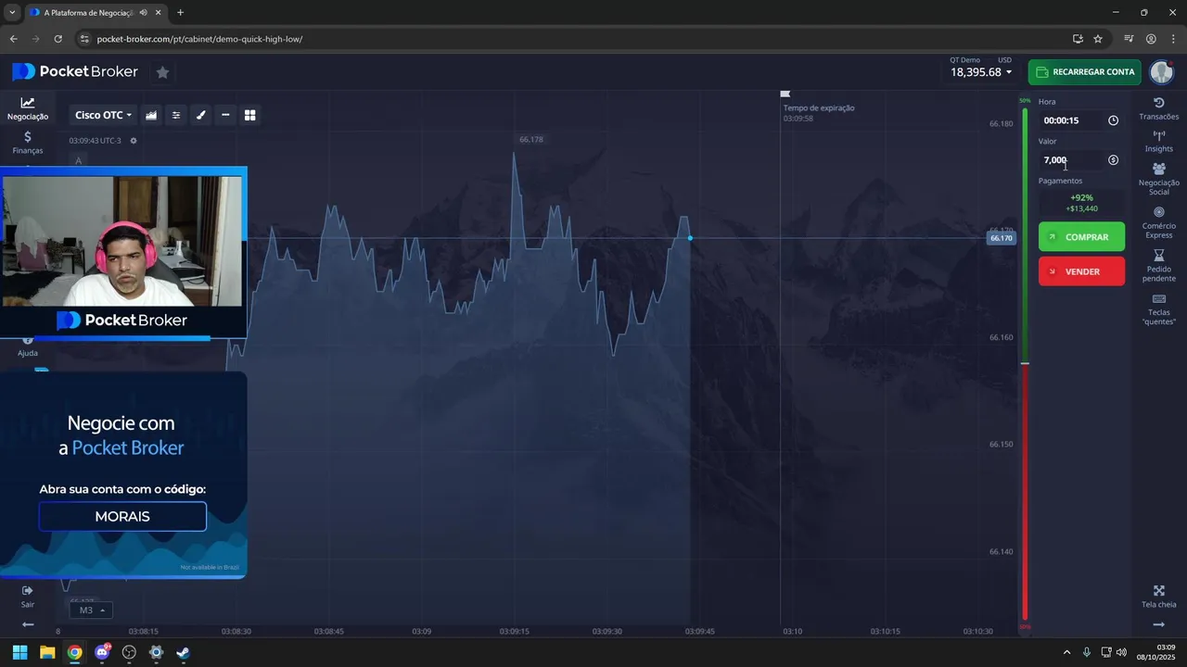Screen dimensions: 1187x667
Task: Open a new browser tab
Action: click(x=180, y=13)
